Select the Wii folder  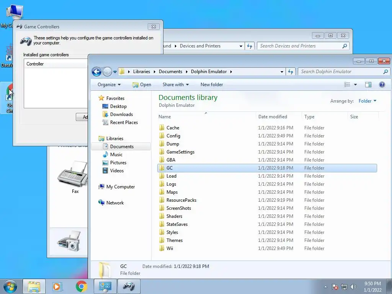pyautogui.click(x=170, y=248)
